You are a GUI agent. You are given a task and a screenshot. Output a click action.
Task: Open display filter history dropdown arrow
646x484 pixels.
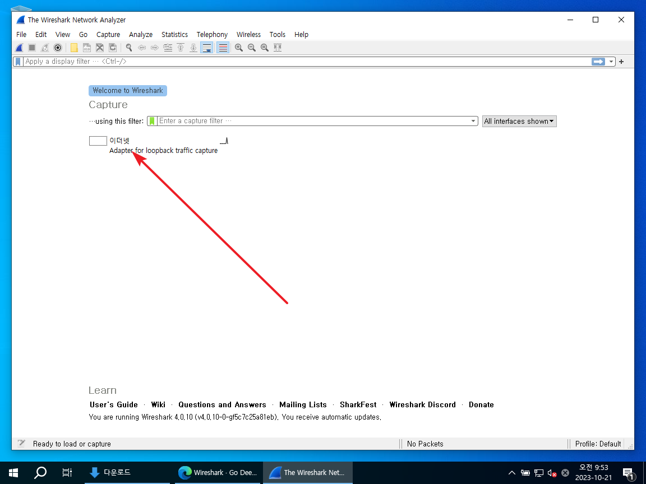(611, 61)
